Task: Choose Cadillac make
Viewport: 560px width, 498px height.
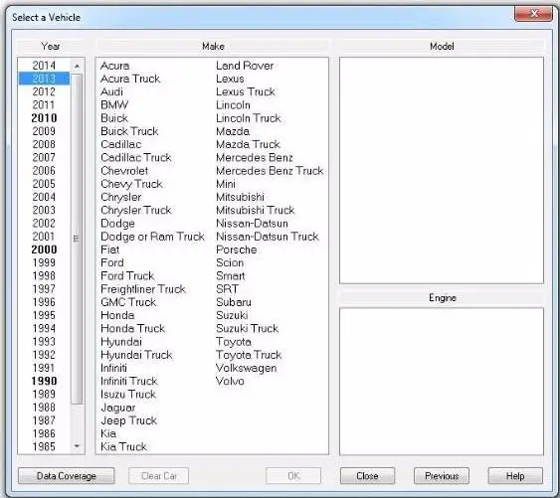Action: click(120, 144)
